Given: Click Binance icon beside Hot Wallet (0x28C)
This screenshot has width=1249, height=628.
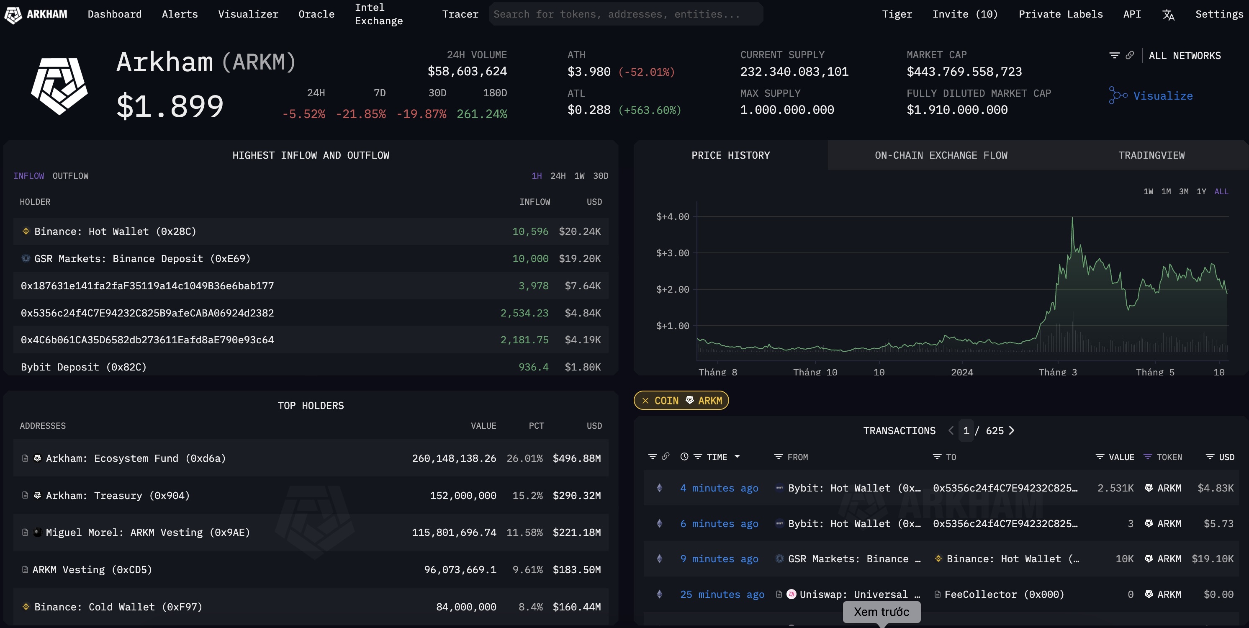Looking at the screenshot, I should 26,232.
